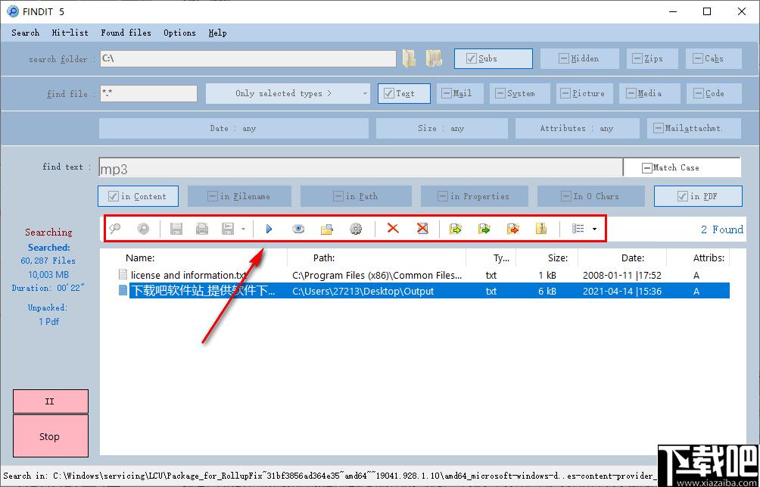Viewport: 760px width, 487px height.
Task: Open the Options menu
Action: 180,33
